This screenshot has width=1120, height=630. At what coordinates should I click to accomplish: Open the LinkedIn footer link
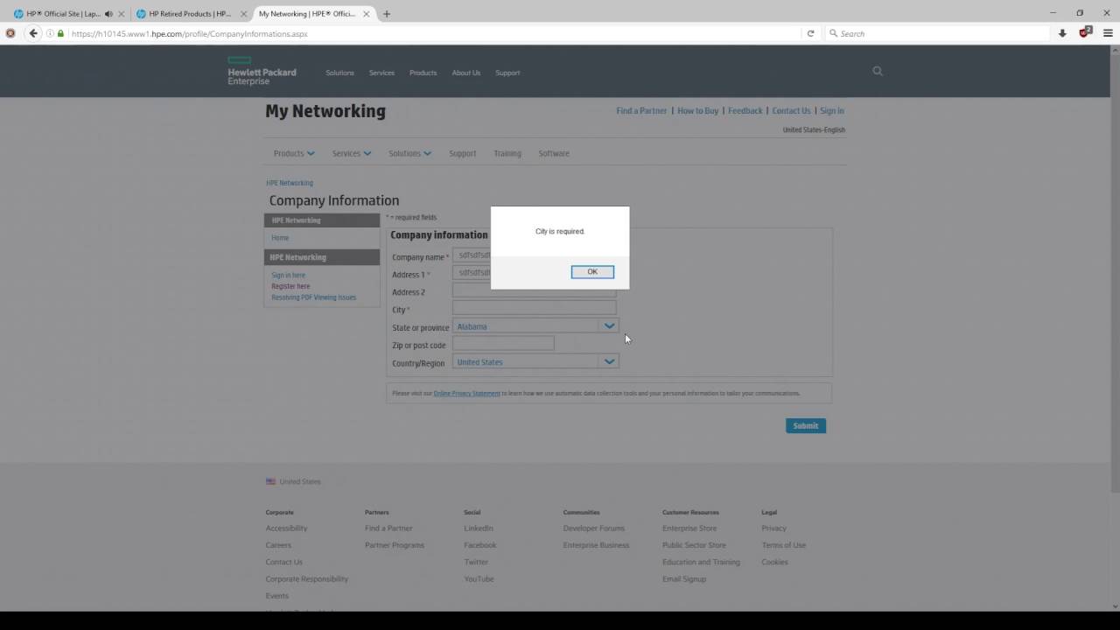[x=479, y=528]
